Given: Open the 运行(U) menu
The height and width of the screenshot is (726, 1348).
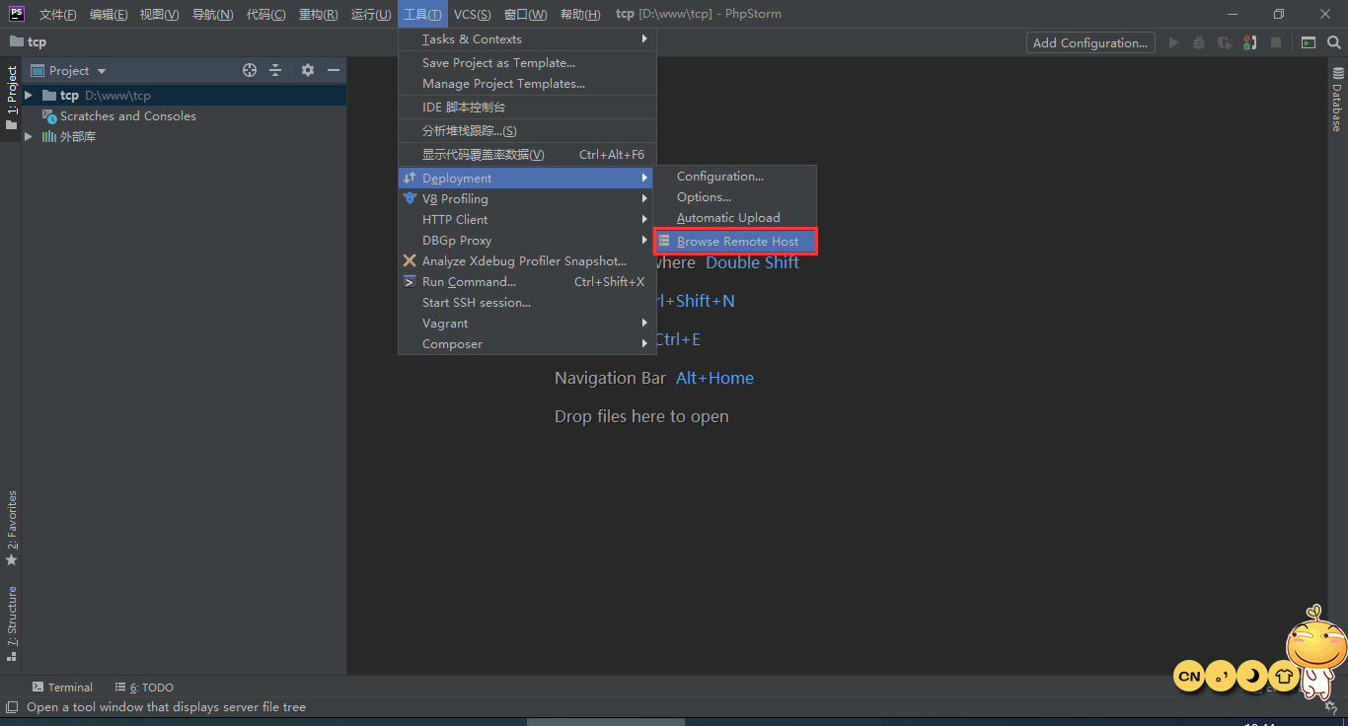Looking at the screenshot, I should click(x=371, y=14).
